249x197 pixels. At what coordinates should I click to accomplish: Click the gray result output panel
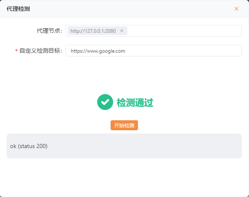tap(124, 146)
